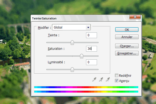Click the Luminosité value field
The height and width of the screenshot is (104, 156).
[92, 62]
